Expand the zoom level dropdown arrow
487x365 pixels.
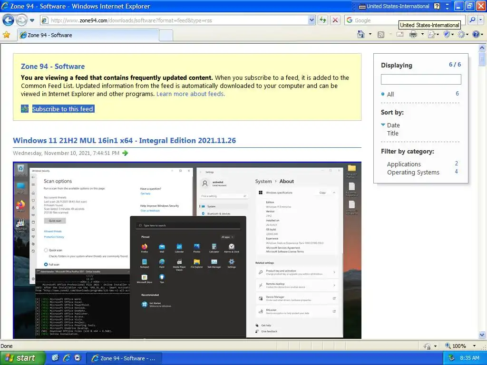click(474, 346)
